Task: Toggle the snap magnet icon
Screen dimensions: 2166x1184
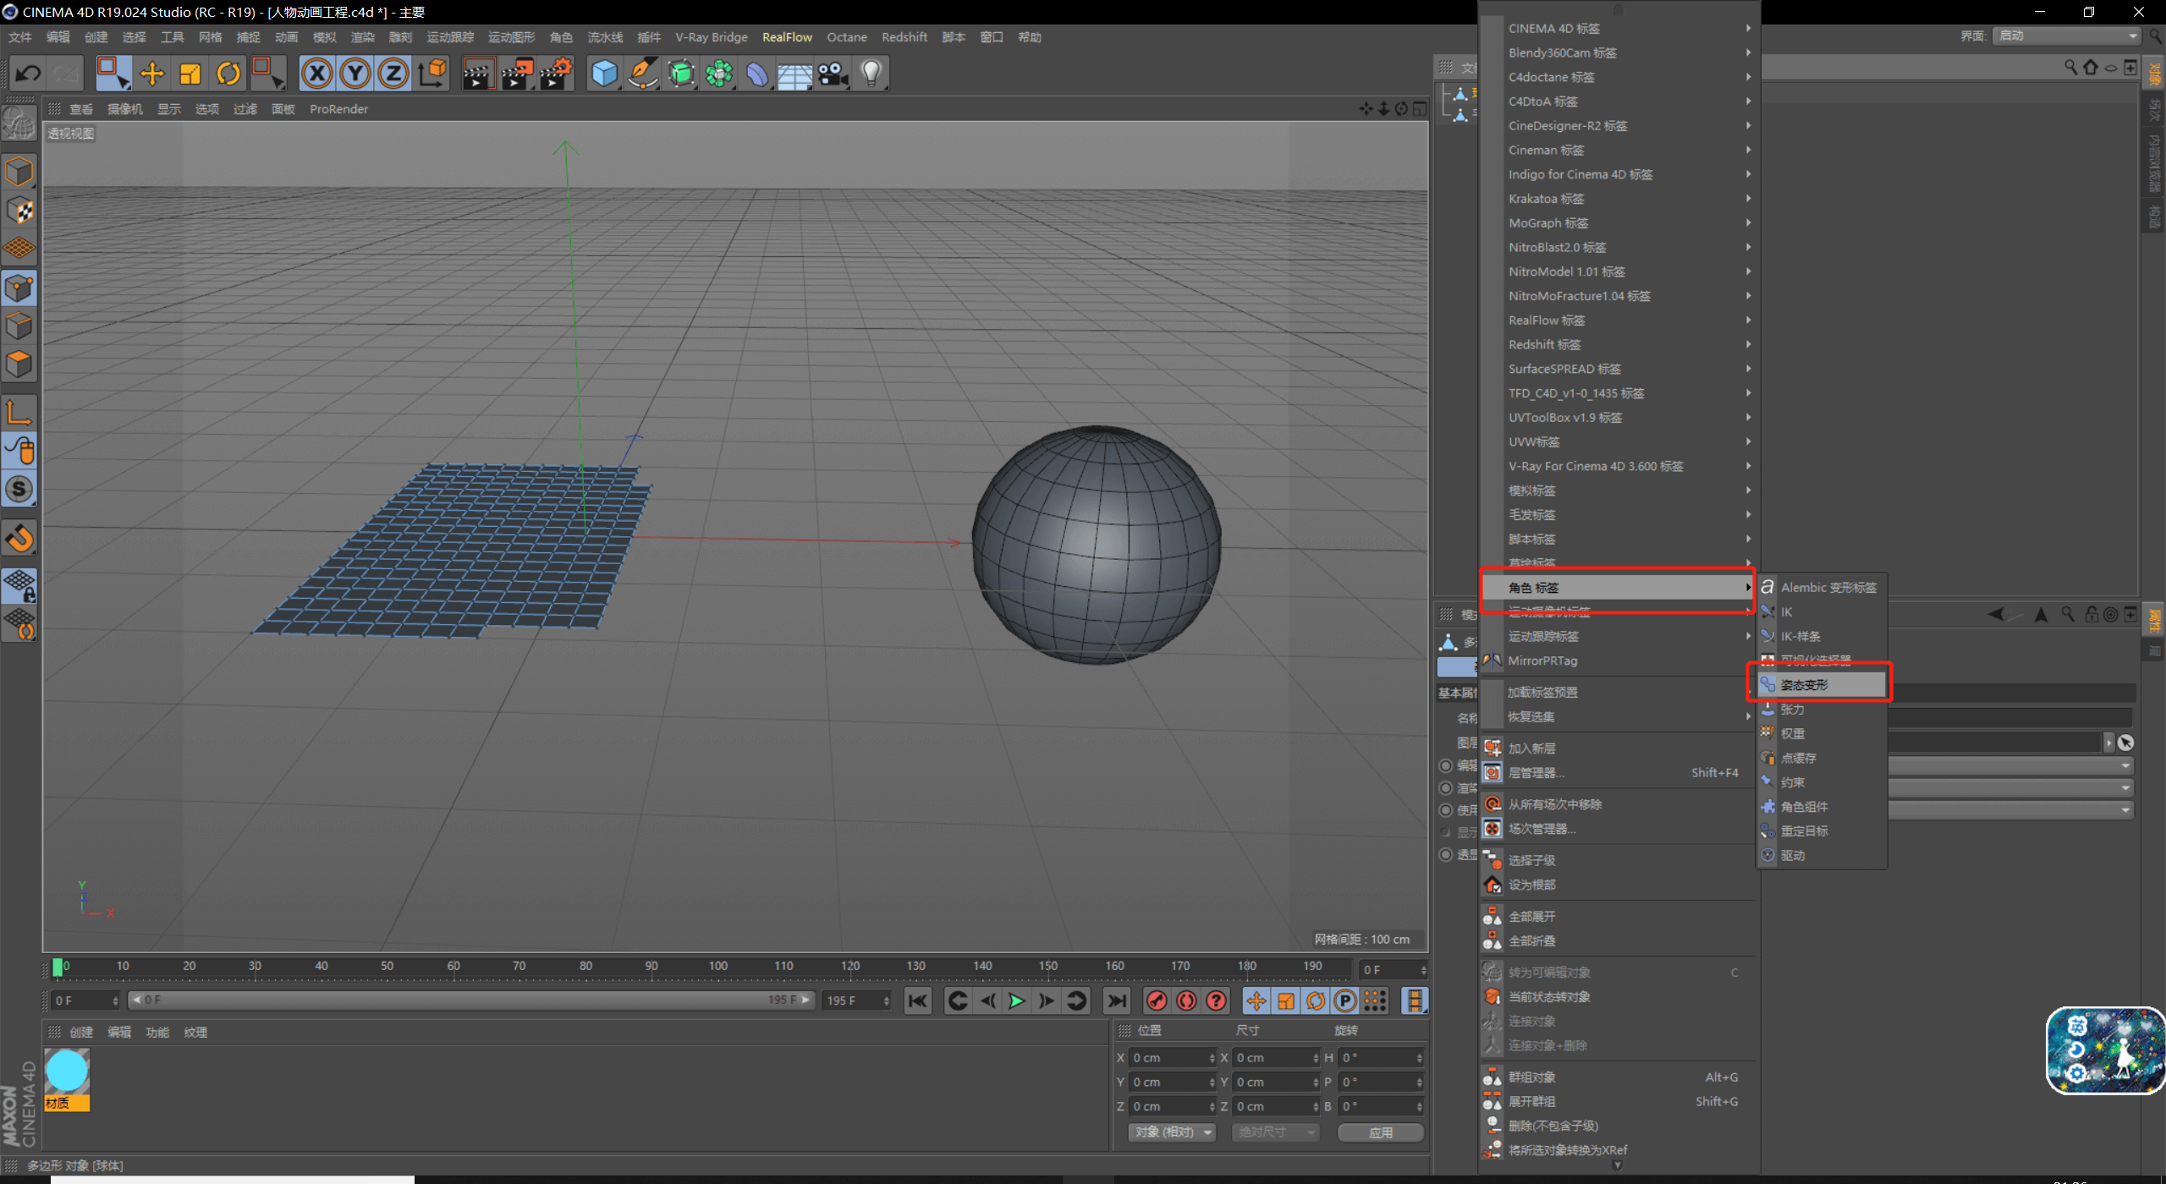Action: click(19, 538)
